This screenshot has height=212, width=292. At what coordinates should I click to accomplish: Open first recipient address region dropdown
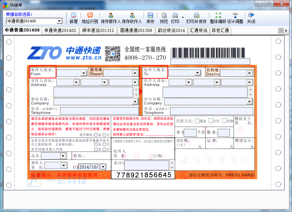tap(189, 82)
